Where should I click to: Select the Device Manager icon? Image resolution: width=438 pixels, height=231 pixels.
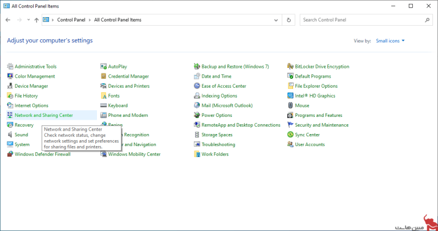pyautogui.click(x=10, y=86)
